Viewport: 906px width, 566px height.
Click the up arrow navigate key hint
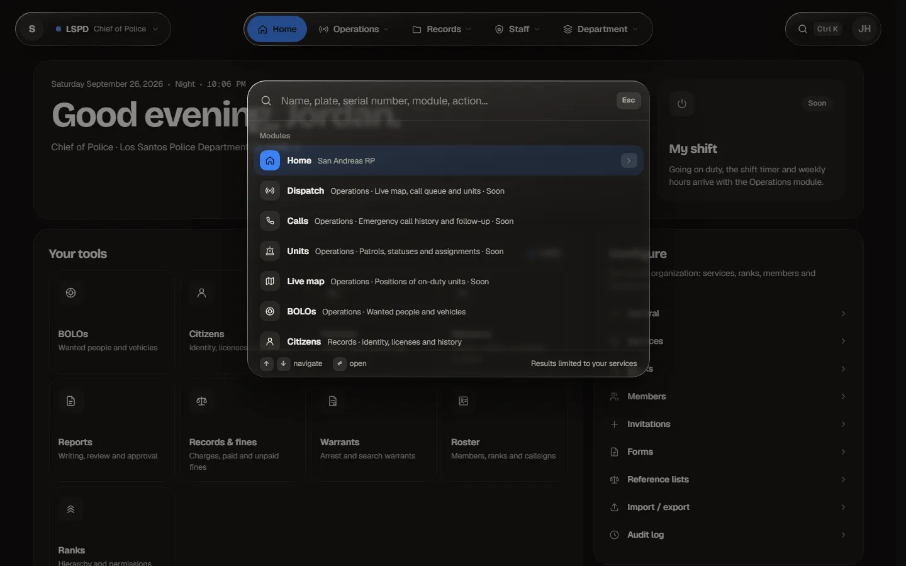coord(267,363)
